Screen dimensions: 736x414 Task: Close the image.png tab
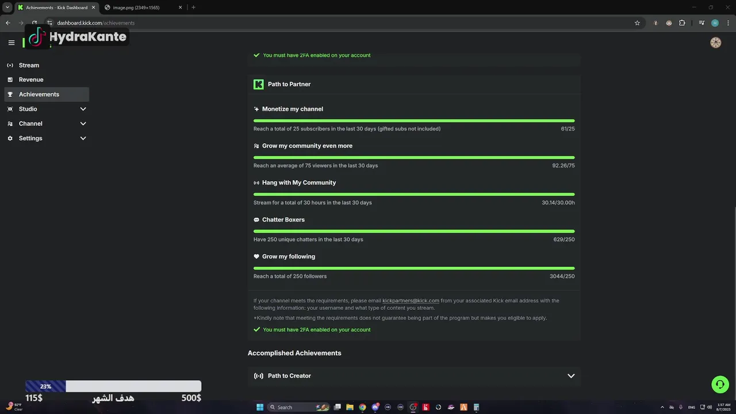pyautogui.click(x=180, y=7)
